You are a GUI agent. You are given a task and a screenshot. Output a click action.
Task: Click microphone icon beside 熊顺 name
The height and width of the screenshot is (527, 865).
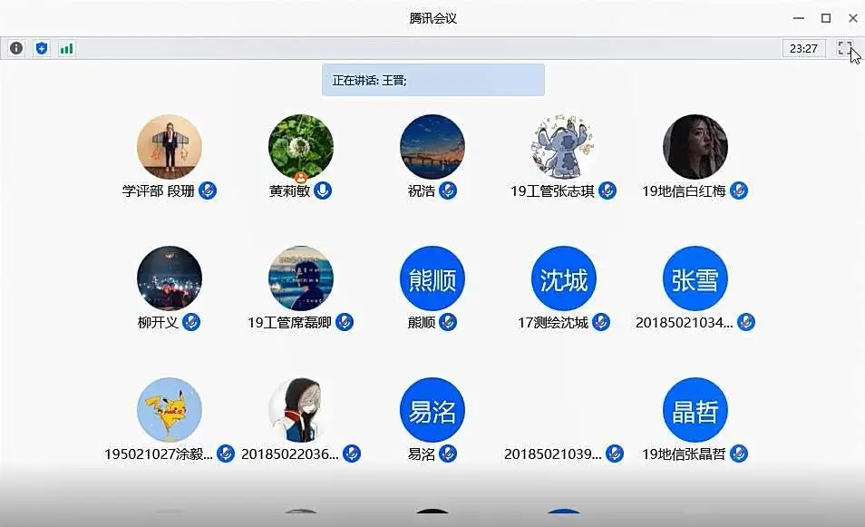tap(448, 322)
